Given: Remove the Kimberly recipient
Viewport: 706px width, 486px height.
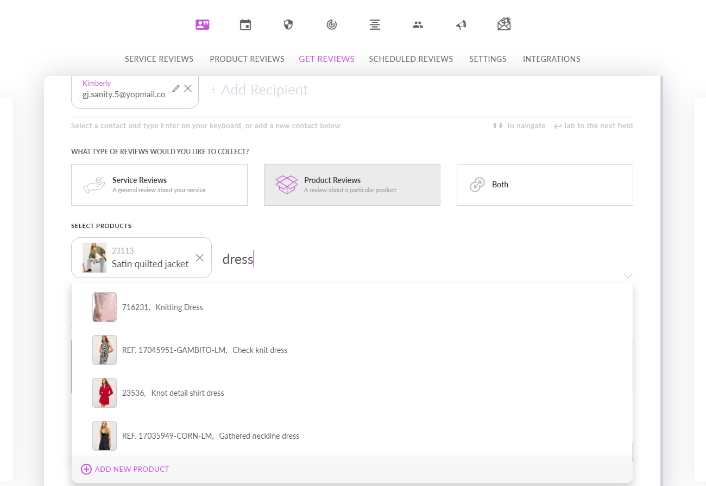Looking at the screenshot, I should point(188,89).
